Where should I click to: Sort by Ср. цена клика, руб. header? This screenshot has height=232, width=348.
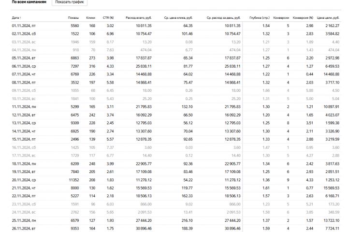[178, 18]
